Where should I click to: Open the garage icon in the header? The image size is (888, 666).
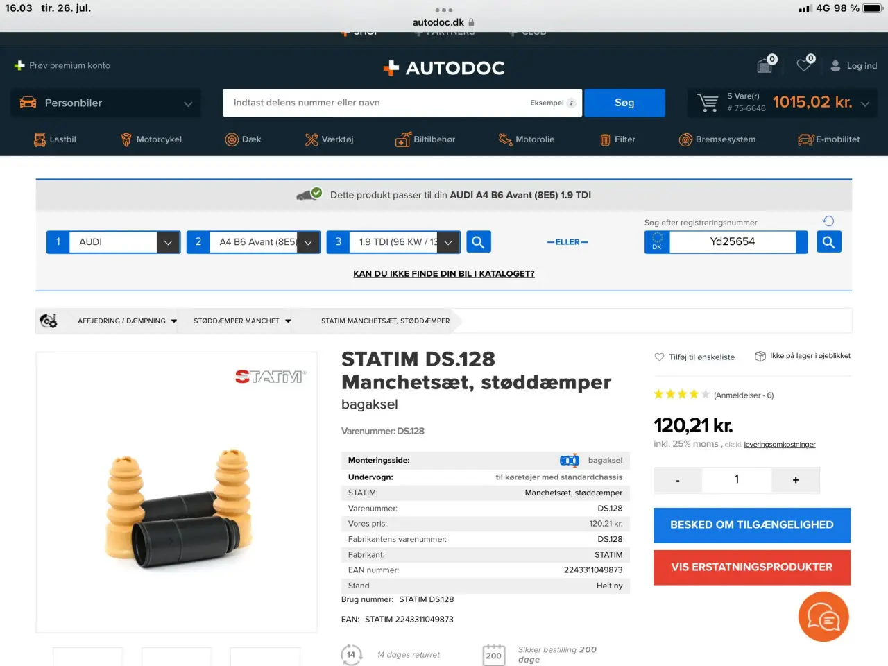point(765,66)
